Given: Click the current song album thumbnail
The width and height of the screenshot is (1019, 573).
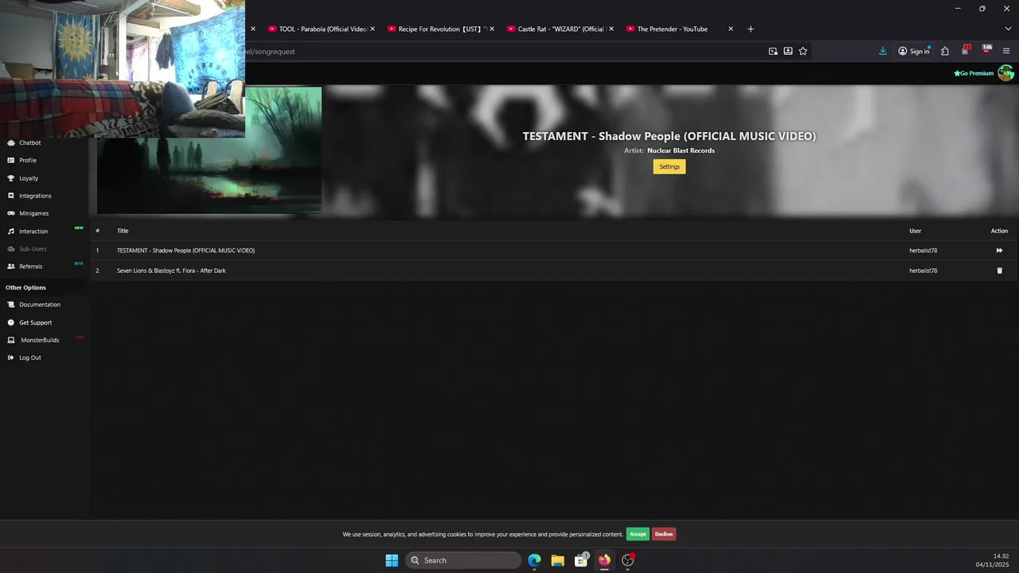Looking at the screenshot, I should [x=209, y=150].
